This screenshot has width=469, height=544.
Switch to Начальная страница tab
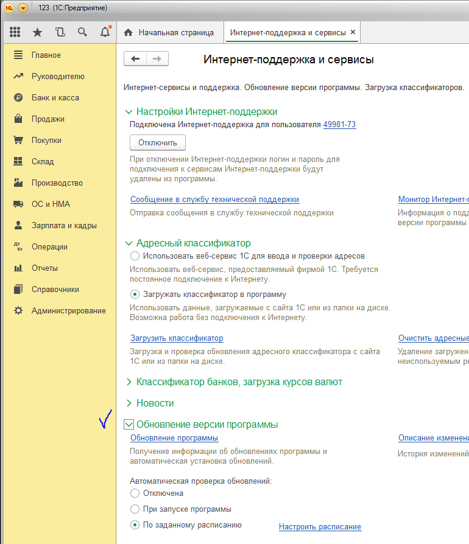click(170, 33)
